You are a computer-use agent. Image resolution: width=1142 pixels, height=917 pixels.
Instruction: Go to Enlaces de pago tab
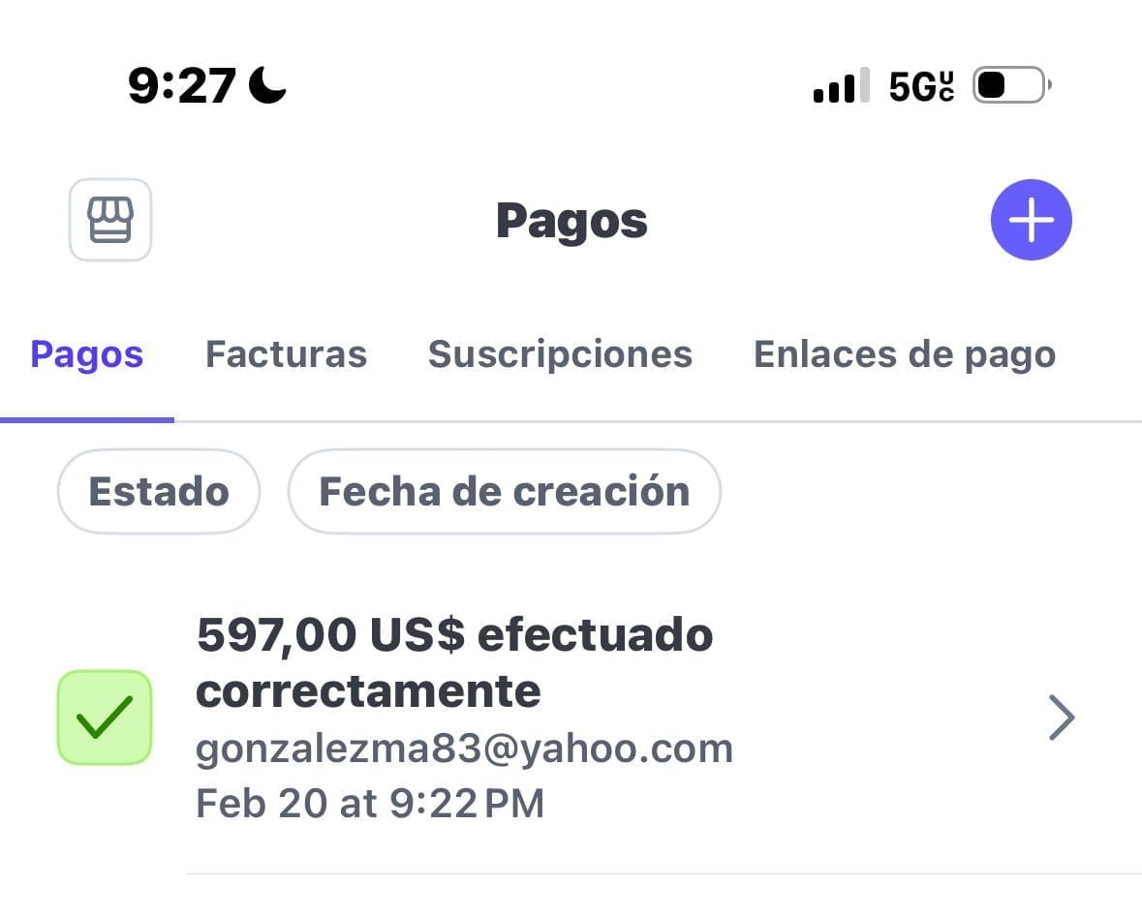point(905,354)
